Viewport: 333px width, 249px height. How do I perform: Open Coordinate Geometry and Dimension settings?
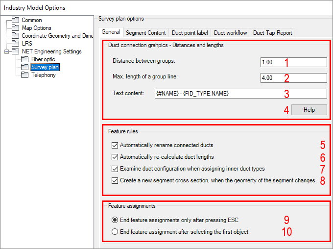(x=57, y=36)
